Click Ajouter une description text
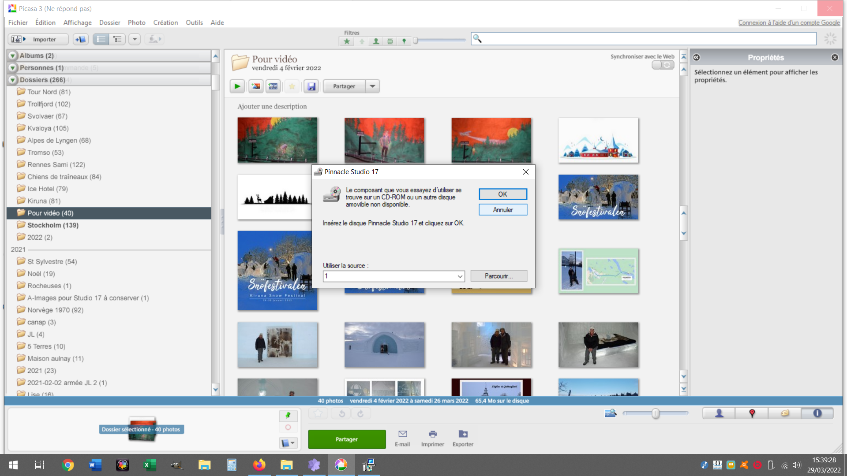The image size is (847, 476). coord(272,107)
